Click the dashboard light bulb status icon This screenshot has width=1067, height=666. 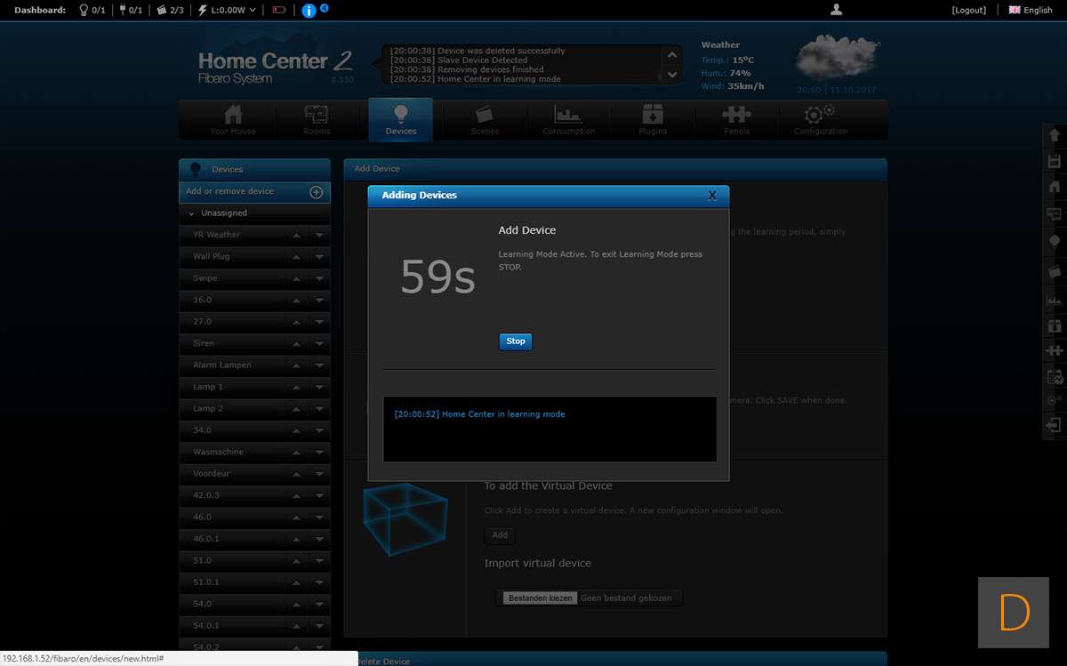84,11
